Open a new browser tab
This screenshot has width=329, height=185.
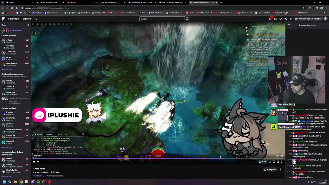(x=221, y=3)
